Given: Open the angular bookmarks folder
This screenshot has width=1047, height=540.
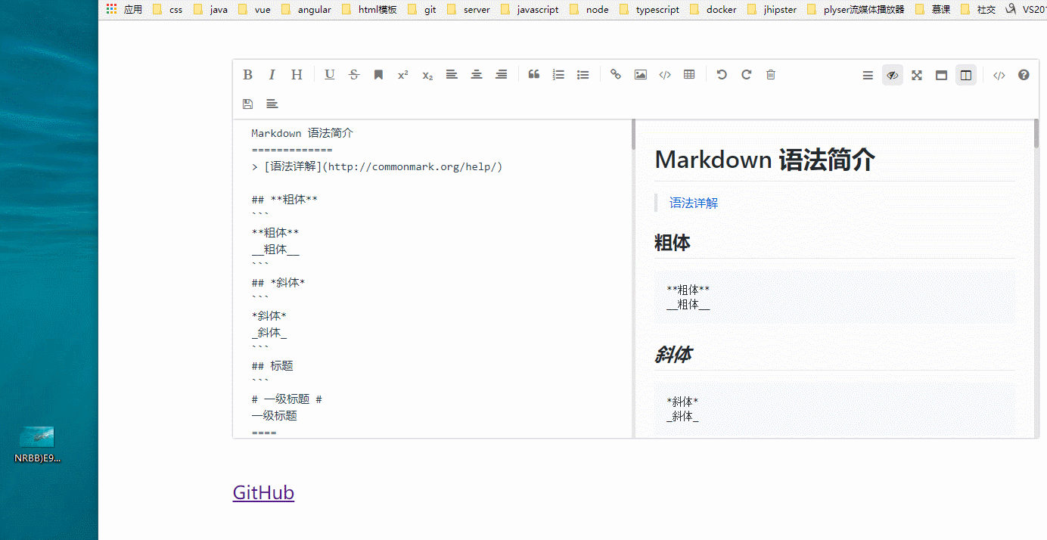Looking at the screenshot, I should coord(306,10).
